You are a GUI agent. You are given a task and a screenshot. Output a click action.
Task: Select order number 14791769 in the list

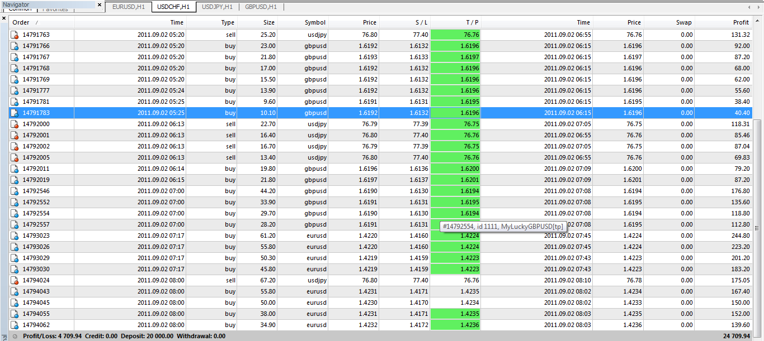coord(36,79)
